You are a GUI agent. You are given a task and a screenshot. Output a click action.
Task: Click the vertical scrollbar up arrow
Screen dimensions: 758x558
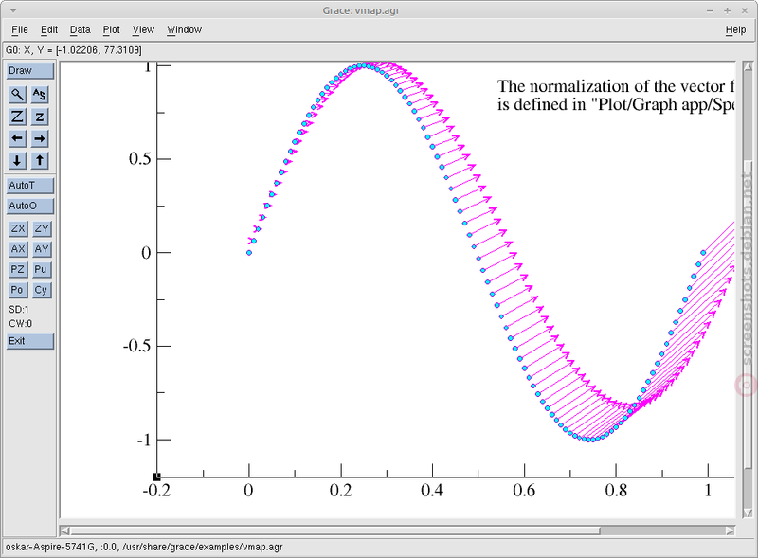748,66
